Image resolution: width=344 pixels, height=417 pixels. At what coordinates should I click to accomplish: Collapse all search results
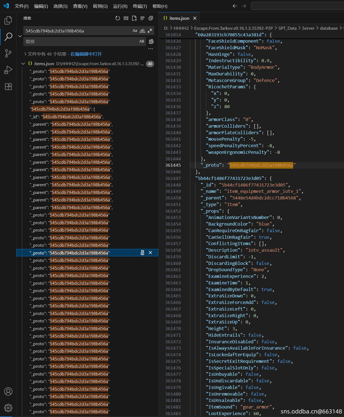(151, 18)
